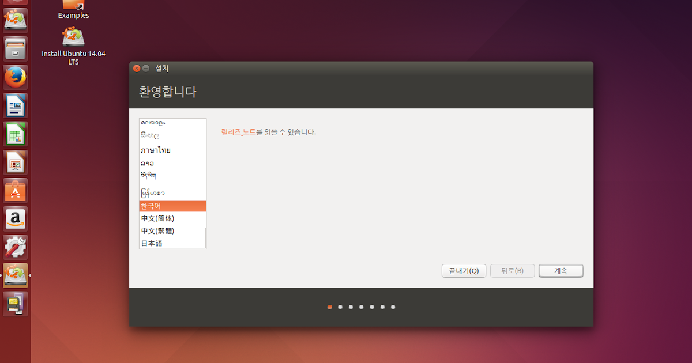Open Firefox from the launcher
The height and width of the screenshot is (363, 692).
coord(14,77)
